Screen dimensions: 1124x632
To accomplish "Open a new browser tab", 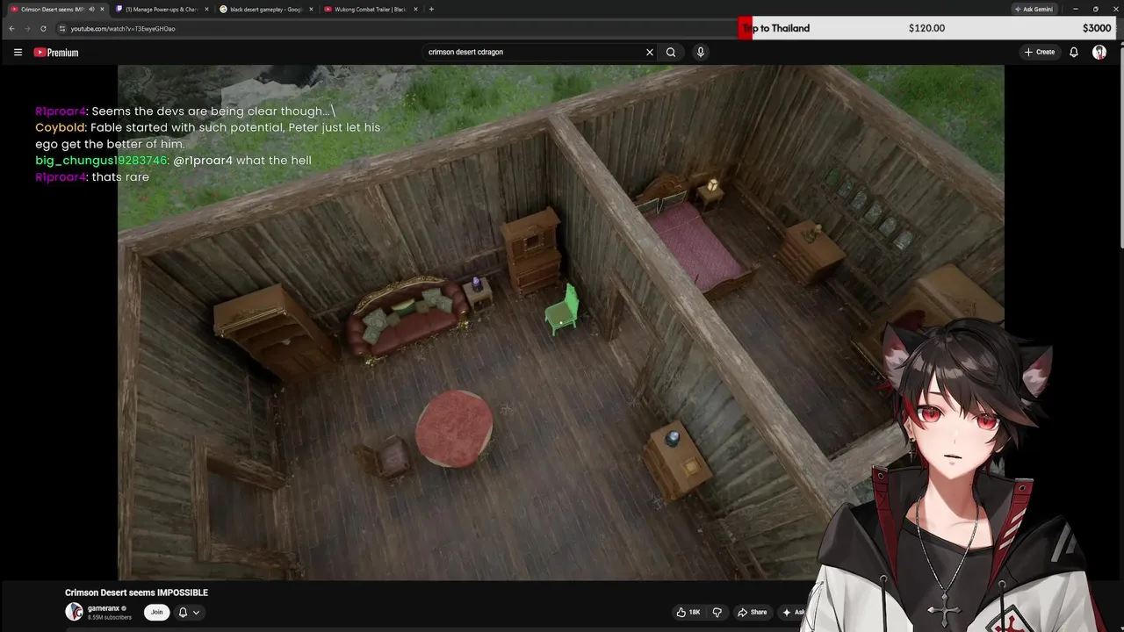I will 431,9.
